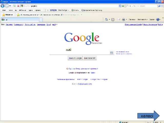Screen dimensions: 164x123
Task: Go forward with the Forward arrow button
Action: (7, 6)
